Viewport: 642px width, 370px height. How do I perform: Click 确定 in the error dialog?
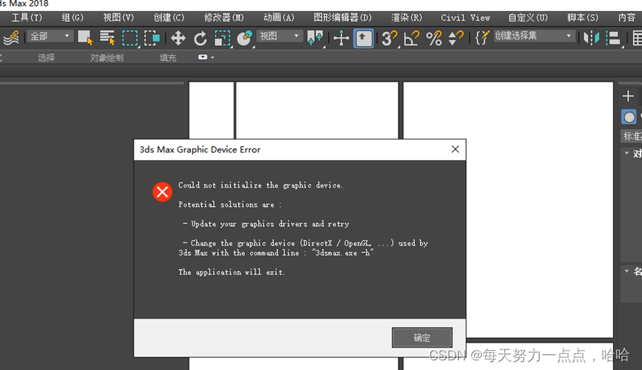pos(422,337)
